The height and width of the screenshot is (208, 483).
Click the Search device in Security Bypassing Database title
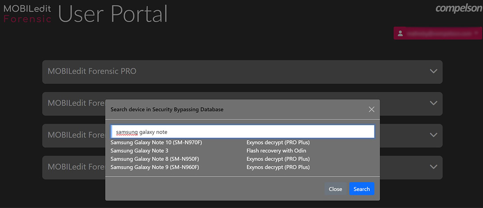pos(167,109)
